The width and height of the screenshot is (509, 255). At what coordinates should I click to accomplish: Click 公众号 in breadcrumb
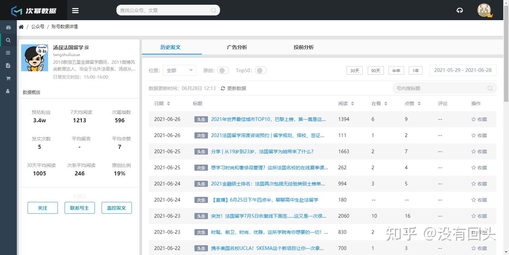pyautogui.click(x=38, y=27)
